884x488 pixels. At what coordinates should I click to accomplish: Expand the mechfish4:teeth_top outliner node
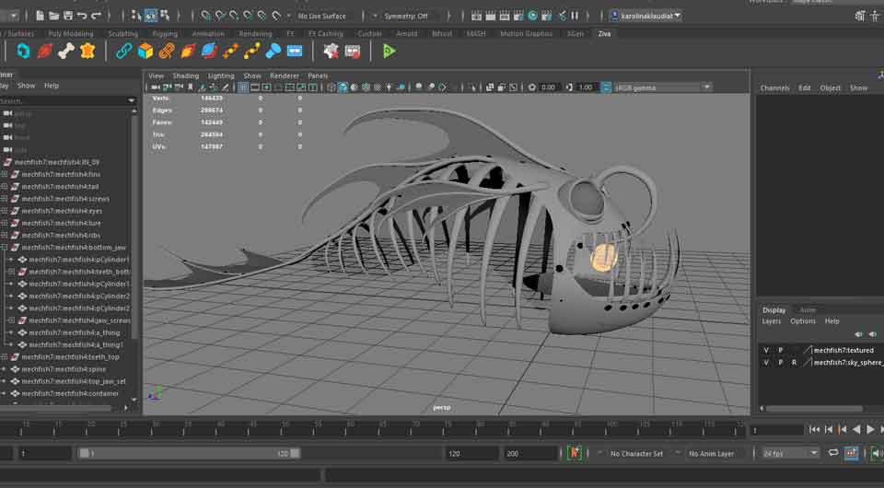(4, 356)
